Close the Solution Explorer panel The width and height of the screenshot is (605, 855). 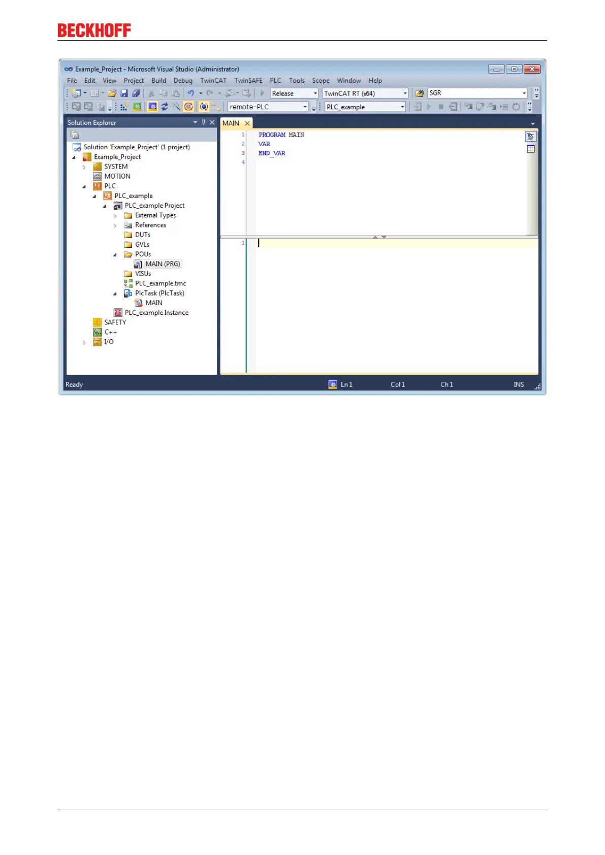[212, 122]
